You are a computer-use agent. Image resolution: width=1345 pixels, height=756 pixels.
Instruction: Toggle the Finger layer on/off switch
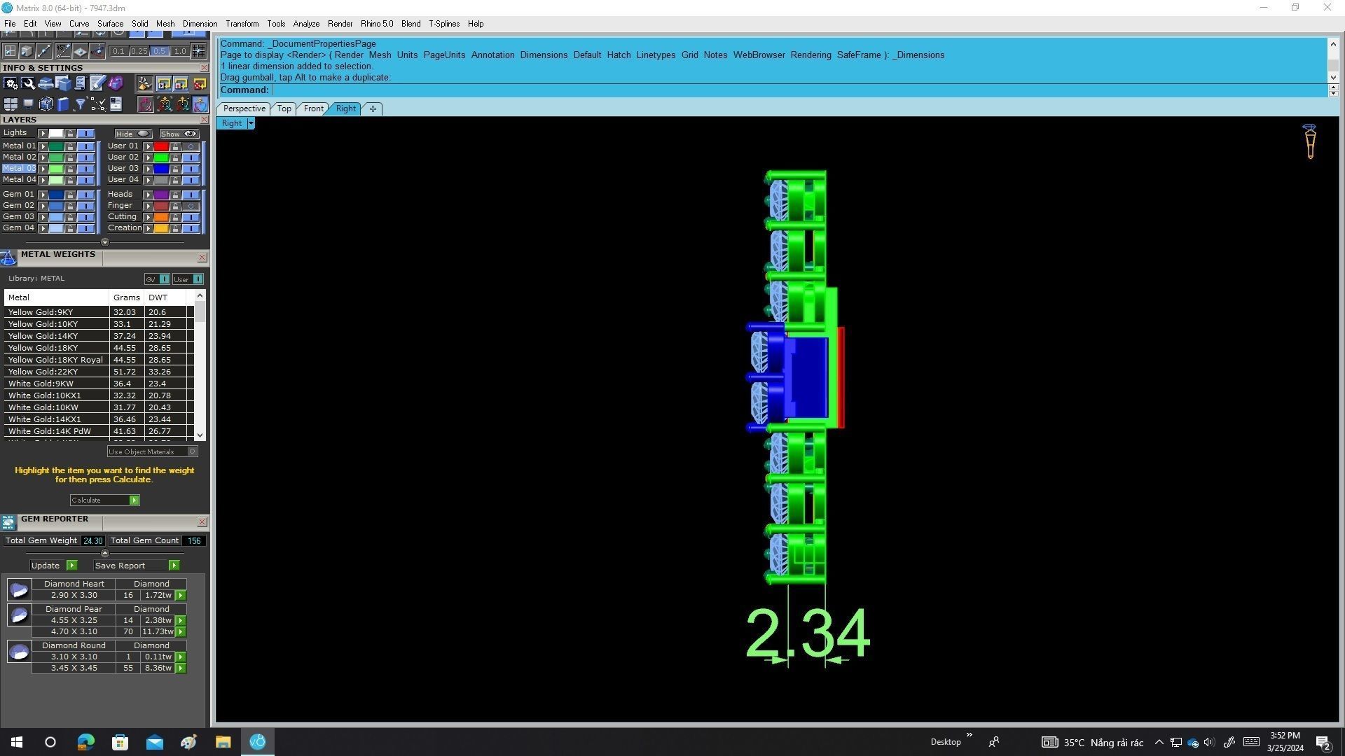coord(191,206)
